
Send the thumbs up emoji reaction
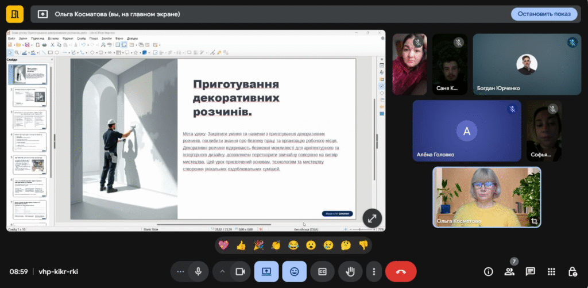point(241,245)
